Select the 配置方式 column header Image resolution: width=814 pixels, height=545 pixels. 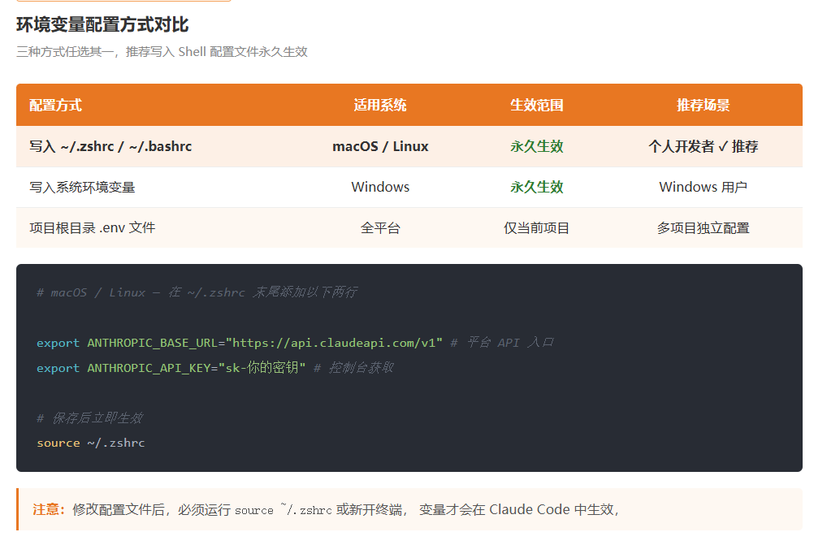(x=55, y=106)
